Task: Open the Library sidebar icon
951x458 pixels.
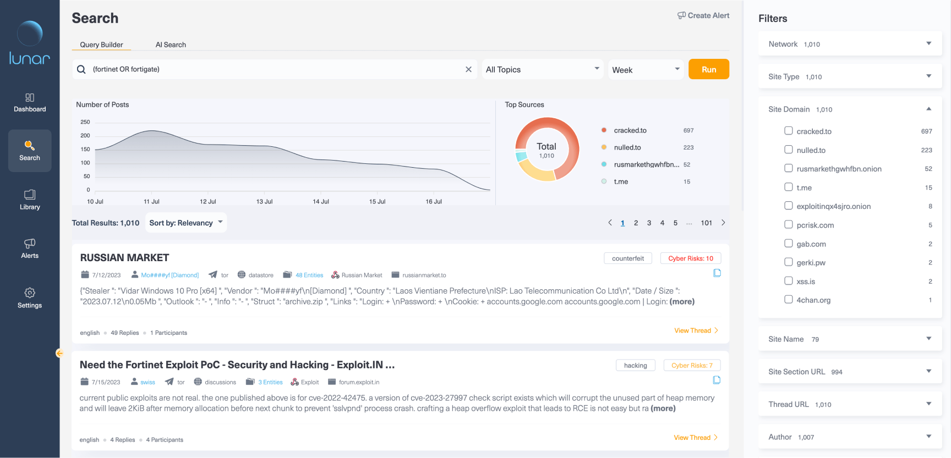Action: point(30,195)
